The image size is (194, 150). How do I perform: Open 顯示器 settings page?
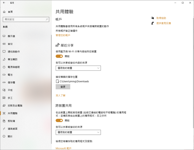coord(26,36)
